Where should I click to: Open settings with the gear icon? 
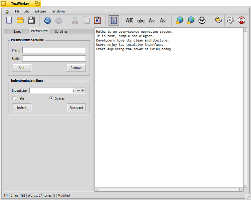point(230,20)
